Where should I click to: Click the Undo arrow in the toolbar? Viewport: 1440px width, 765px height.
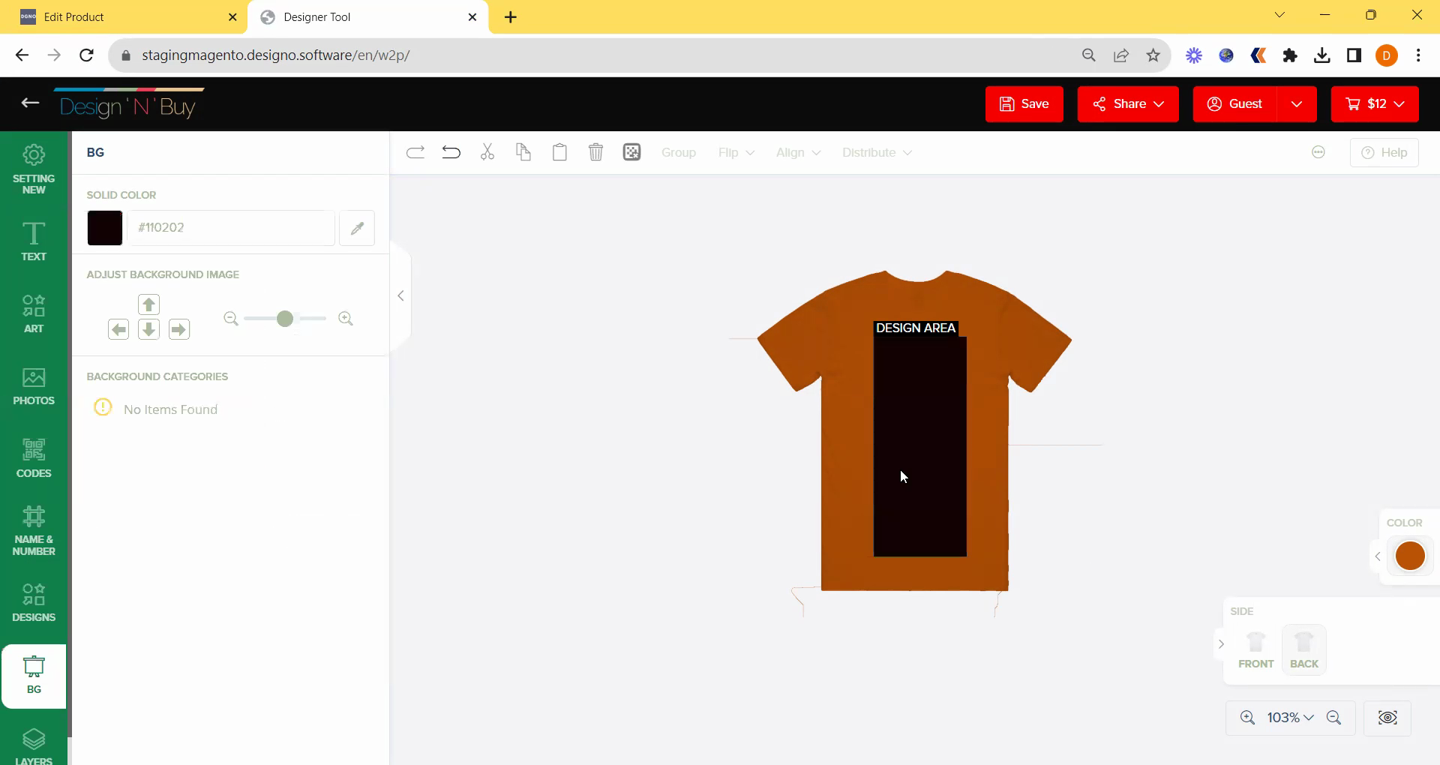[x=451, y=153]
